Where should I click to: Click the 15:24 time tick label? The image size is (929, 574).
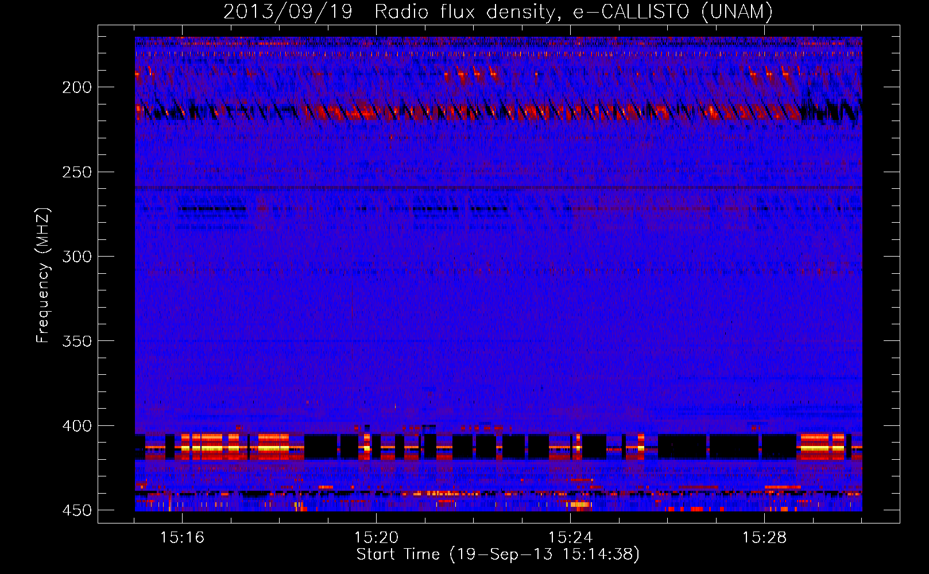pos(570,538)
